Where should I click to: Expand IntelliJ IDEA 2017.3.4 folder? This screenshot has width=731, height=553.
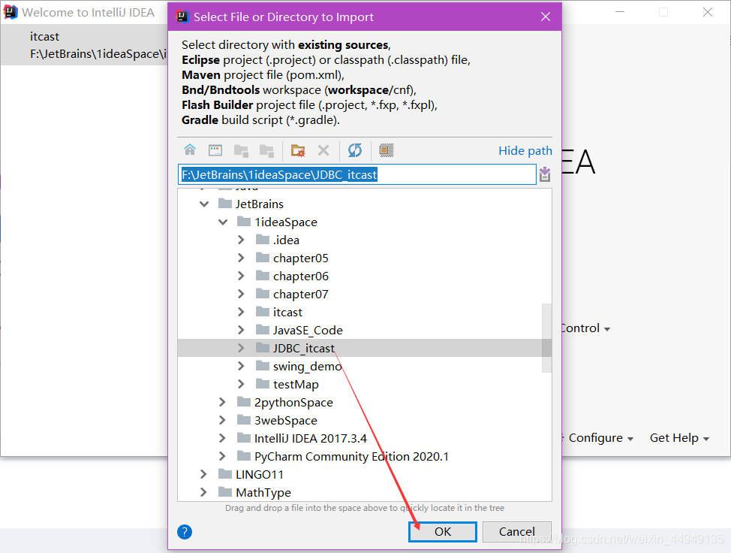[222, 438]
